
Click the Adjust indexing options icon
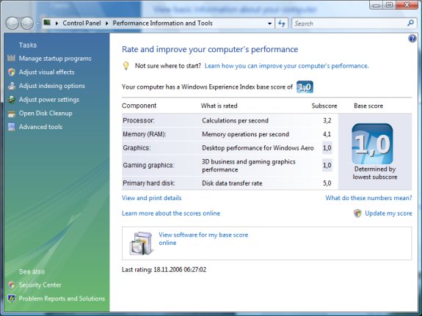11,86
